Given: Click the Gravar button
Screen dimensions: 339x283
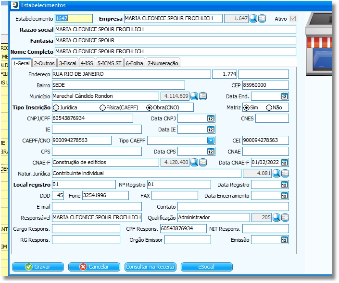Looking at the screenshot, I should click(38, 267).
